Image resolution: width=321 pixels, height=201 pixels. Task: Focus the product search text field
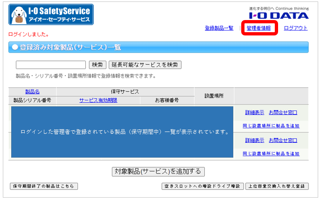(51, 65)
